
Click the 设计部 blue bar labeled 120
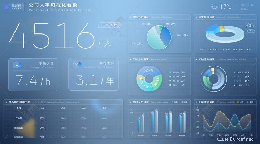pos(139,126)
